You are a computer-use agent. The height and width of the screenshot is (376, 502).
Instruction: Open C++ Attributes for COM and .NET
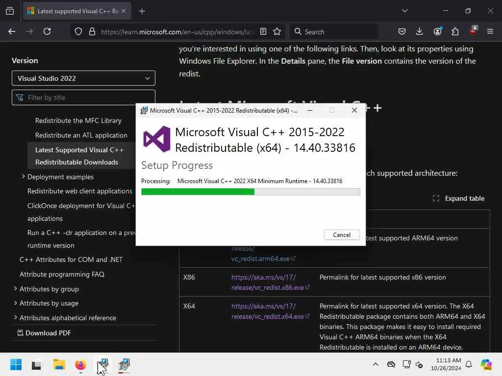71,259
